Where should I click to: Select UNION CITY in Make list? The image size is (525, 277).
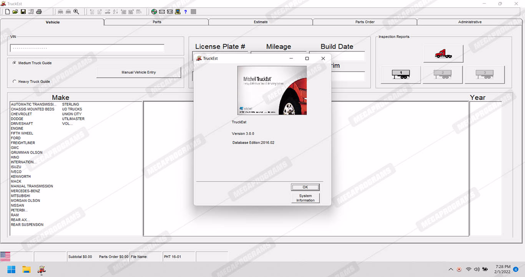[72, 114]
